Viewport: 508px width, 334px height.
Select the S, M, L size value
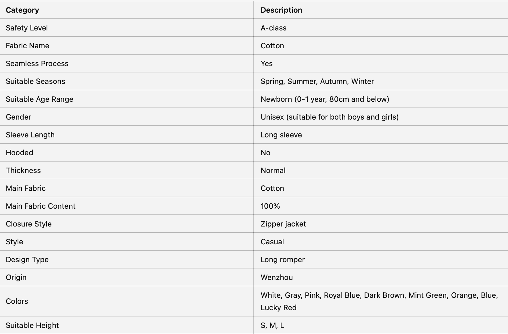coord(272,325)
